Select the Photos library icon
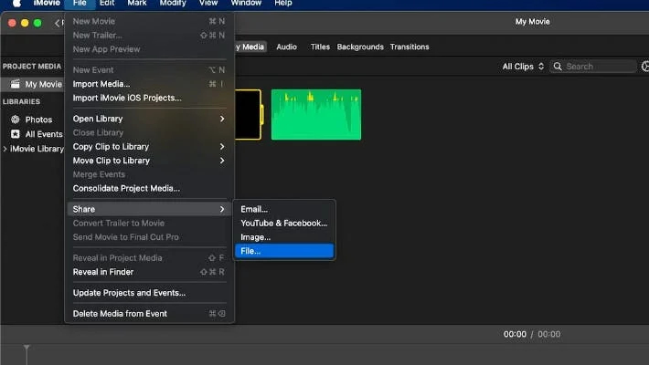The image size is (649, 365). click(x=15, y=120)
